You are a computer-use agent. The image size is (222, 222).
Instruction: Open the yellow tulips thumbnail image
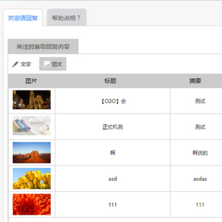(x=32, y=179)
